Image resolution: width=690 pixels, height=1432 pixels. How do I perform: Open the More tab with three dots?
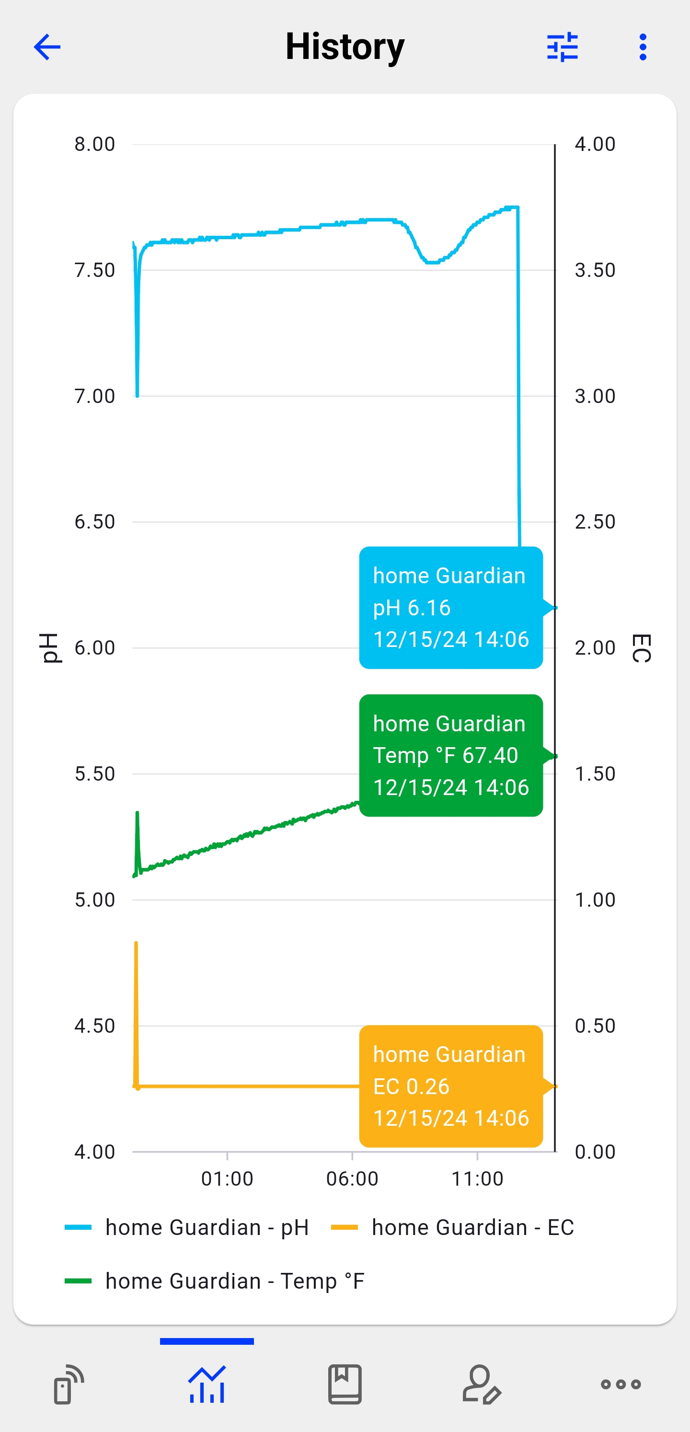pos(621,1384)
